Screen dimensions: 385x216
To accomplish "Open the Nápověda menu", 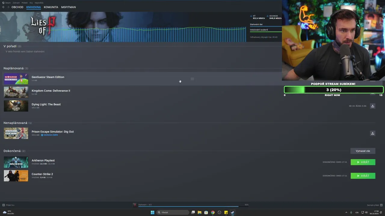I will click(x=39, y=3).
